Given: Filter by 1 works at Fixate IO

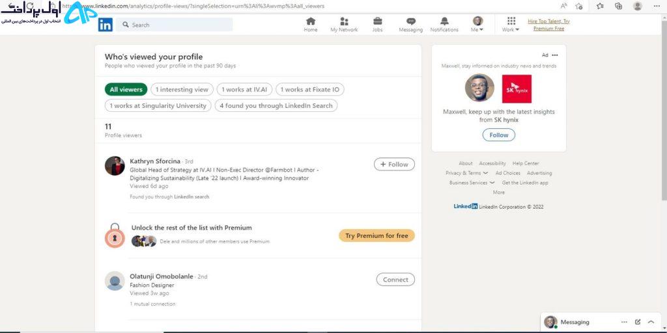Looking at the screenshot, I should point(309,89).
